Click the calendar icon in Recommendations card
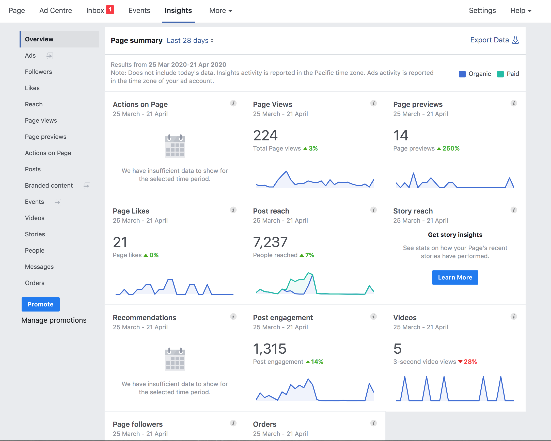This screenshot has height=441, width=551. tap(175, 359)
